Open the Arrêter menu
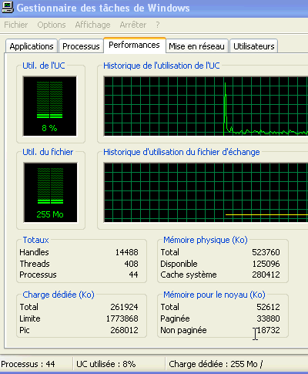Screen dimensions: 308x374 [133, 25]
